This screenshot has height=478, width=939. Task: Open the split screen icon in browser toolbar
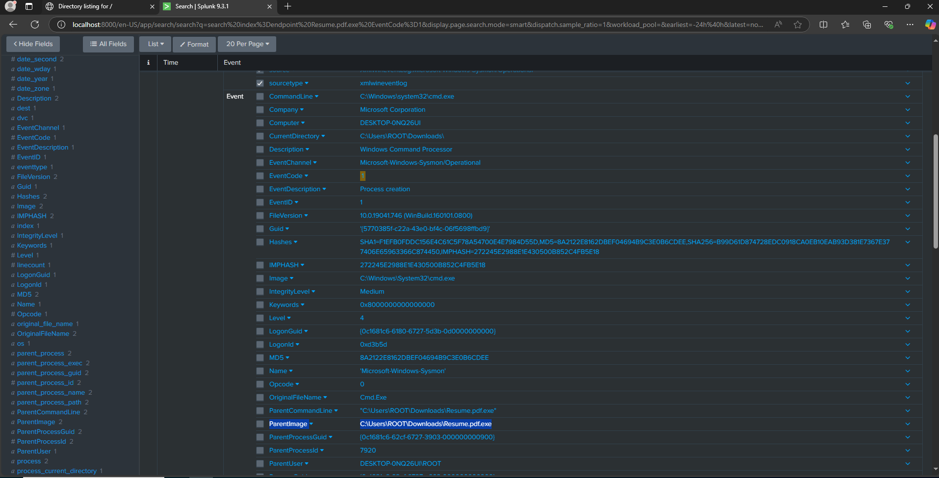coord(823,25)
